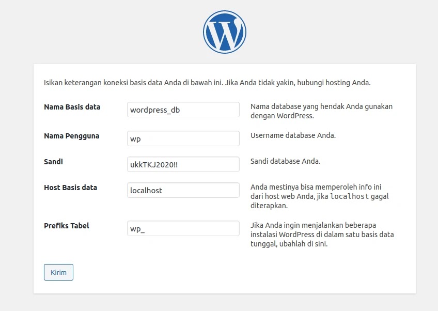The width and height of the screenshot is (438, 311).
Task: Focus the Nama Pengguna username field
Action: (183, 138)
